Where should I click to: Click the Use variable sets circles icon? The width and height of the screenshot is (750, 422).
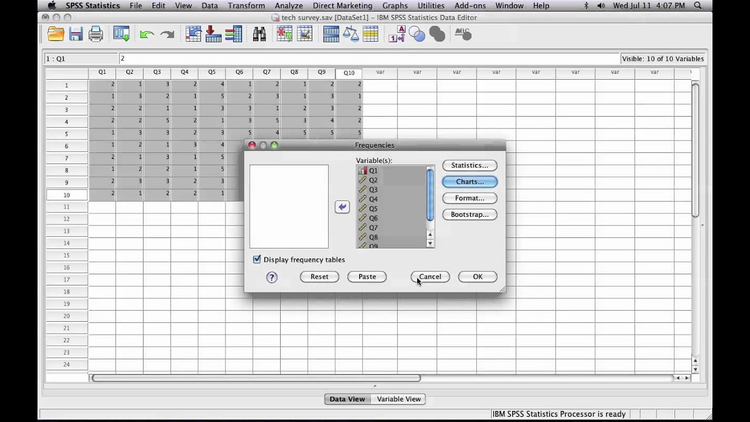(417, 35)
